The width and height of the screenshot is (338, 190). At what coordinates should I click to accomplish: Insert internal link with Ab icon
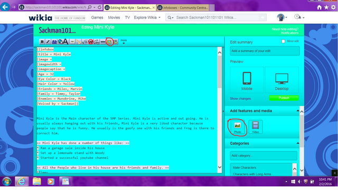[54, 42]
